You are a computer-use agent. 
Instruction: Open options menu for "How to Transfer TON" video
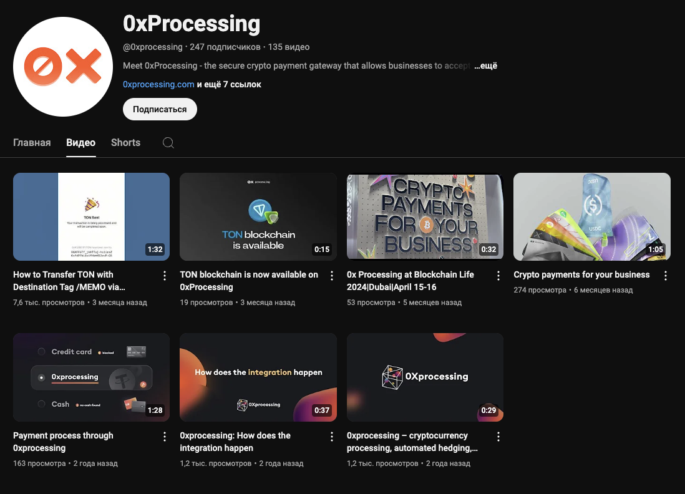(x=164, y=276)
